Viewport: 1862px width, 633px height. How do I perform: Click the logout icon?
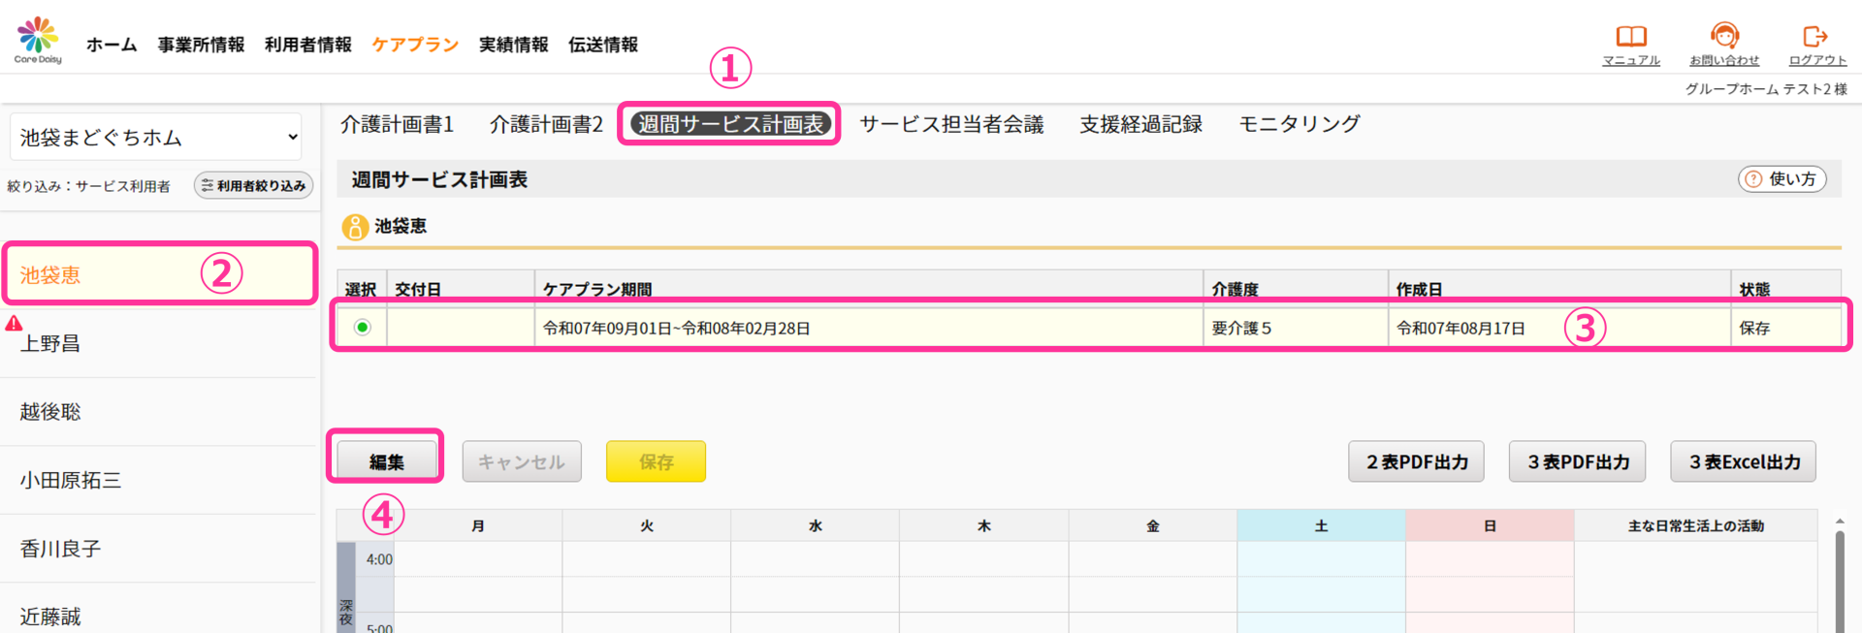click(x=1814, y=37)
